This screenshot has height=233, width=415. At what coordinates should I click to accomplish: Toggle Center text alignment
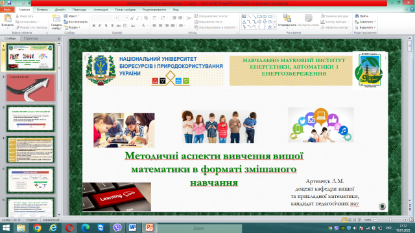pyautogui.click(x=161, y=26)
